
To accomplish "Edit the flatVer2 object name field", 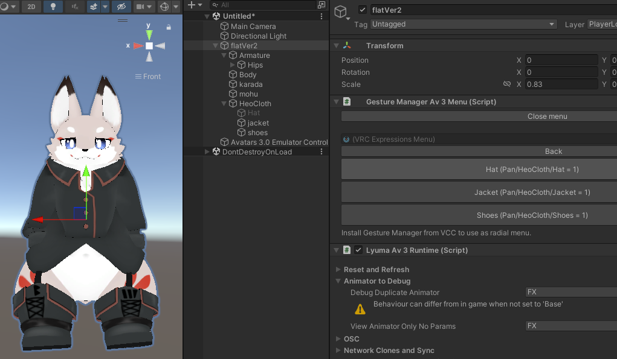I will pos(494,10).
